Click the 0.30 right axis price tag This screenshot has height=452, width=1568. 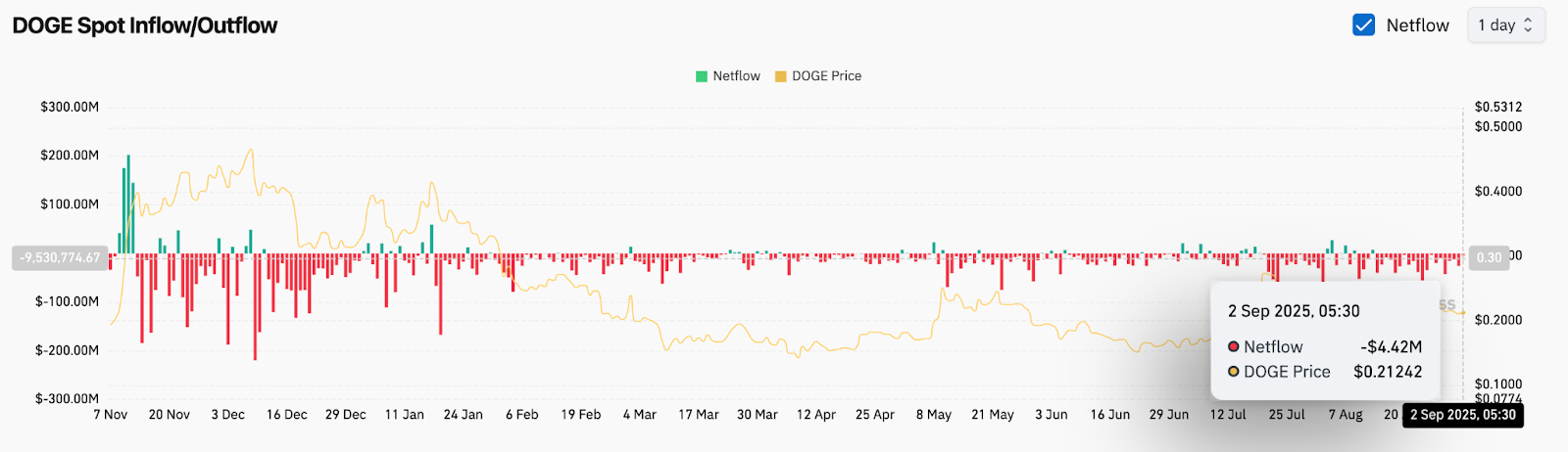click(x=1489, y=257)
